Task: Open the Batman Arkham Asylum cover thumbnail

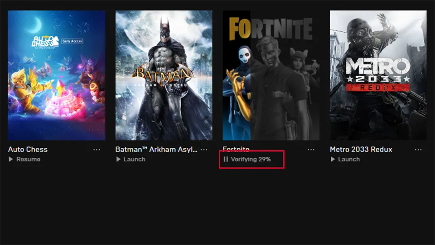Action: pos(164,75)
